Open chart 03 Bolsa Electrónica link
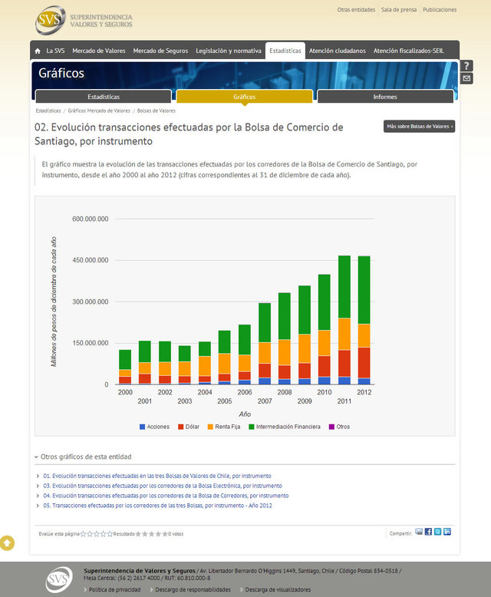The height and width of the screenshot is (597, 491). click(x=163, y=486)
